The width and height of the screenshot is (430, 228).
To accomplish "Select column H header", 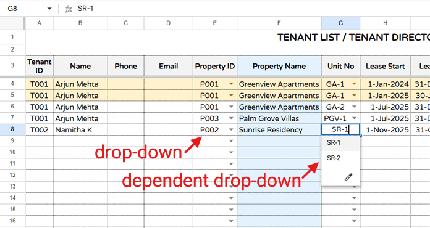I will [x=386, y=23].
